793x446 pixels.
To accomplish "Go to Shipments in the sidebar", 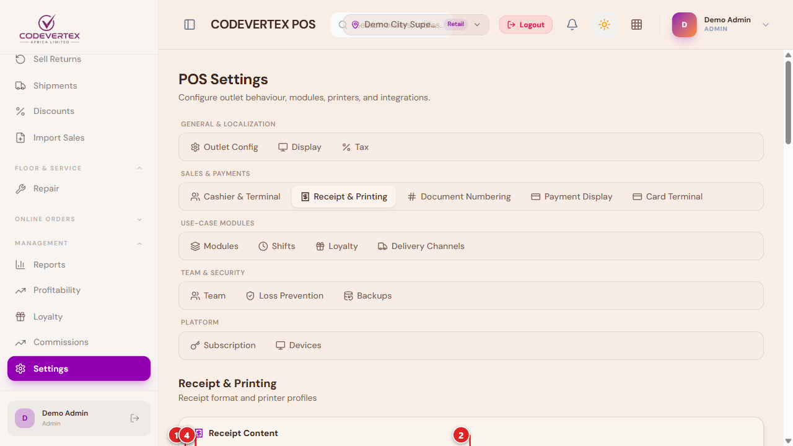I will 79,85.
